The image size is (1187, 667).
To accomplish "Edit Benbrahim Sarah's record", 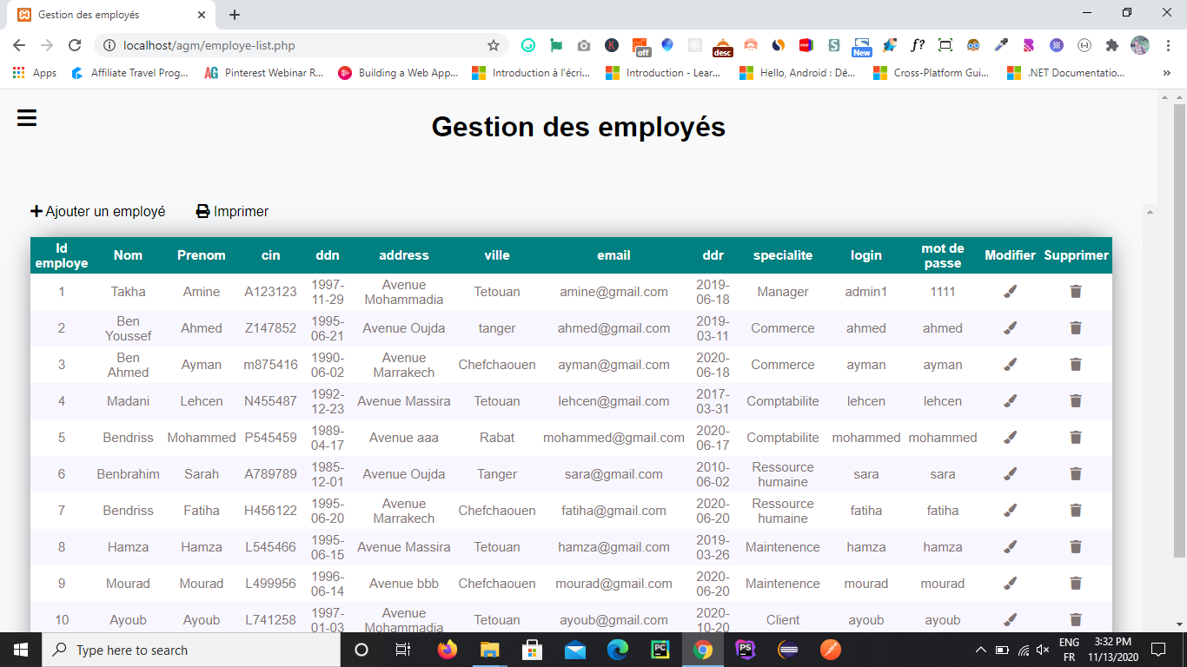I will (x=1010, y=474).
